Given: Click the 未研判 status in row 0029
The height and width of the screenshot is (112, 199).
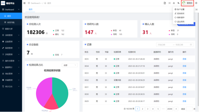Looking at the screenshot, I should click(156, 101).
